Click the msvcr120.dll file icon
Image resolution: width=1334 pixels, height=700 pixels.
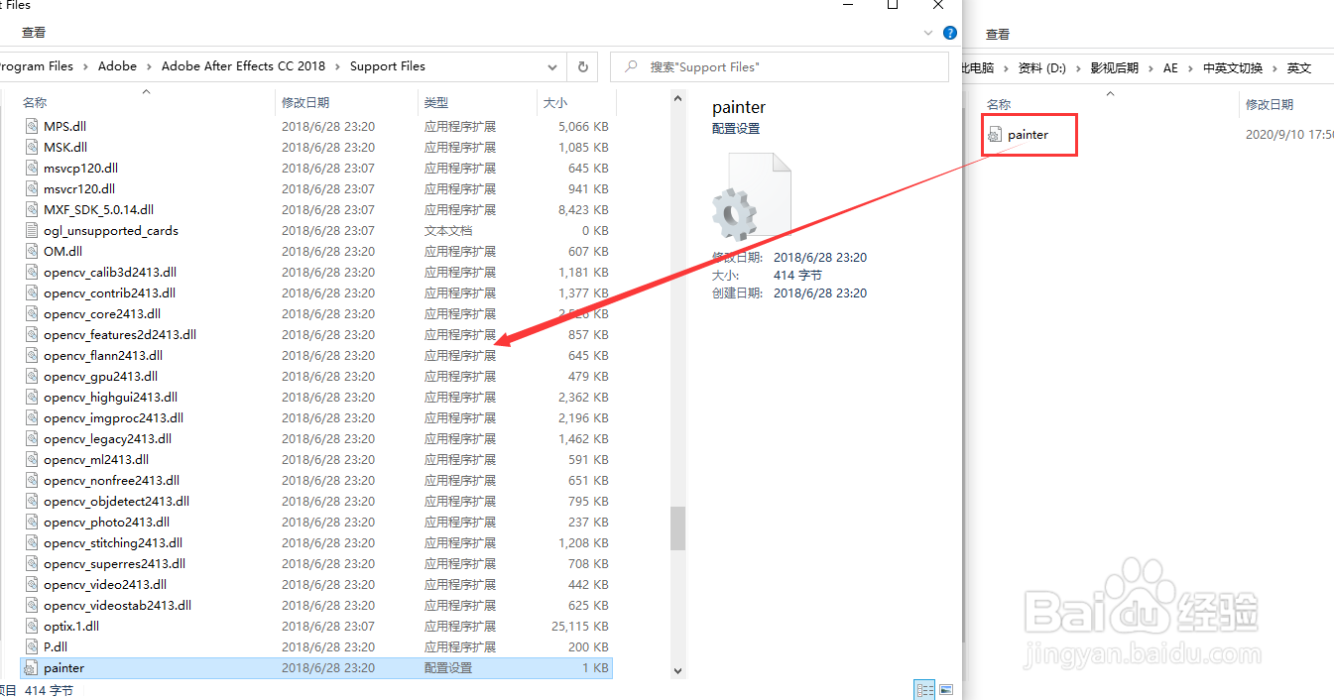coord(32,189)
